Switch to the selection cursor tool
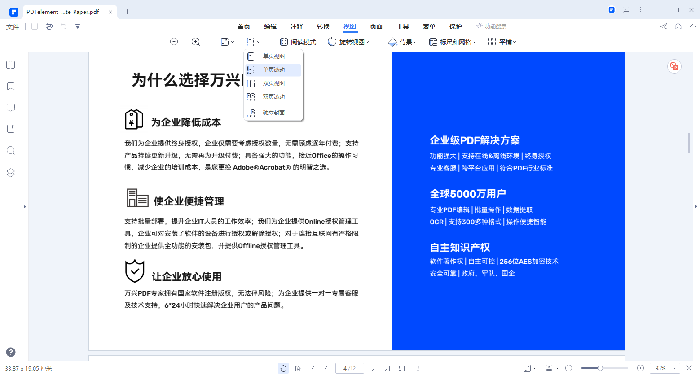700x375 pixels. tap(298, 368)
